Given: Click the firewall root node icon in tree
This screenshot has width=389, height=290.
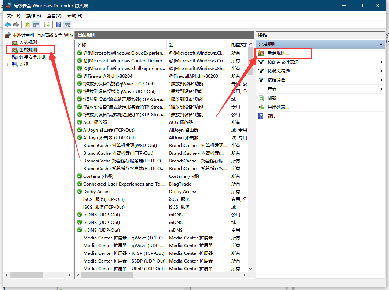Looking at the screenshot, I should coord(8,35).
